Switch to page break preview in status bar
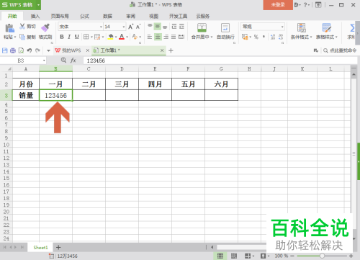The height and width of the screenshot is (260, 360). pos(234,256)
